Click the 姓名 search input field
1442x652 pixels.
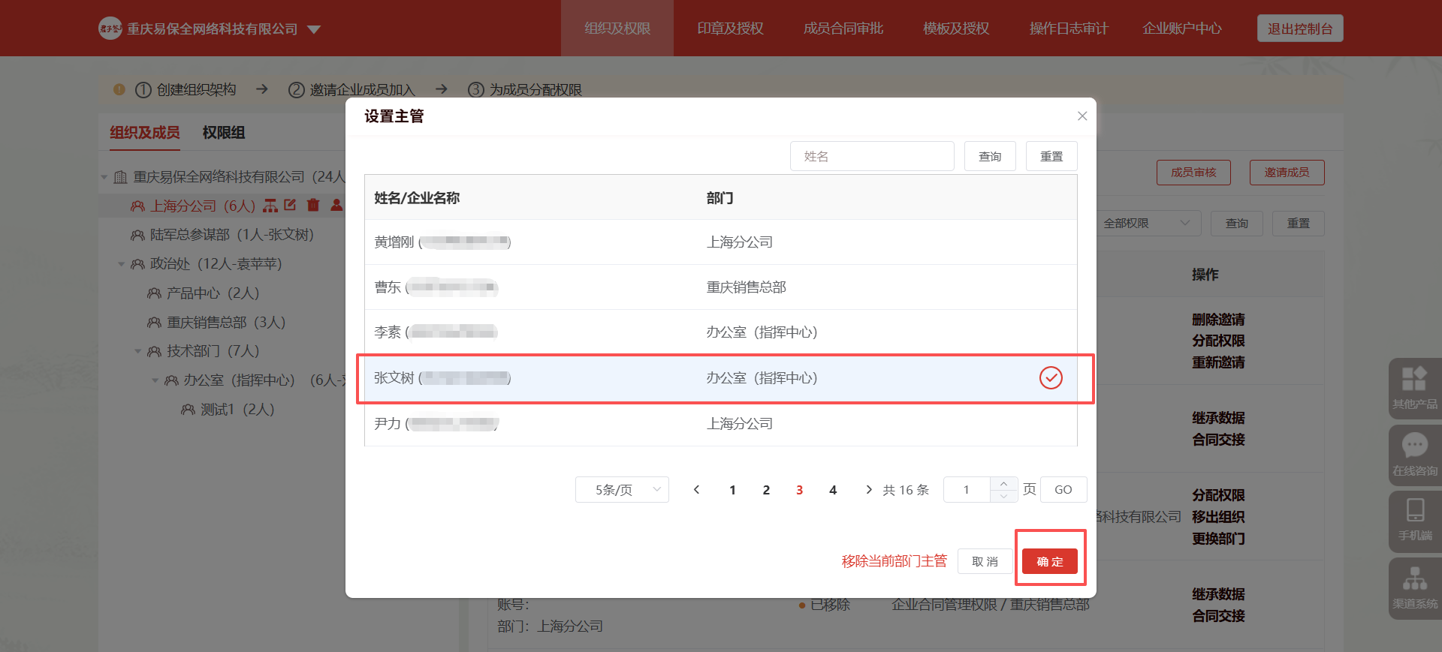coord(871,156)
